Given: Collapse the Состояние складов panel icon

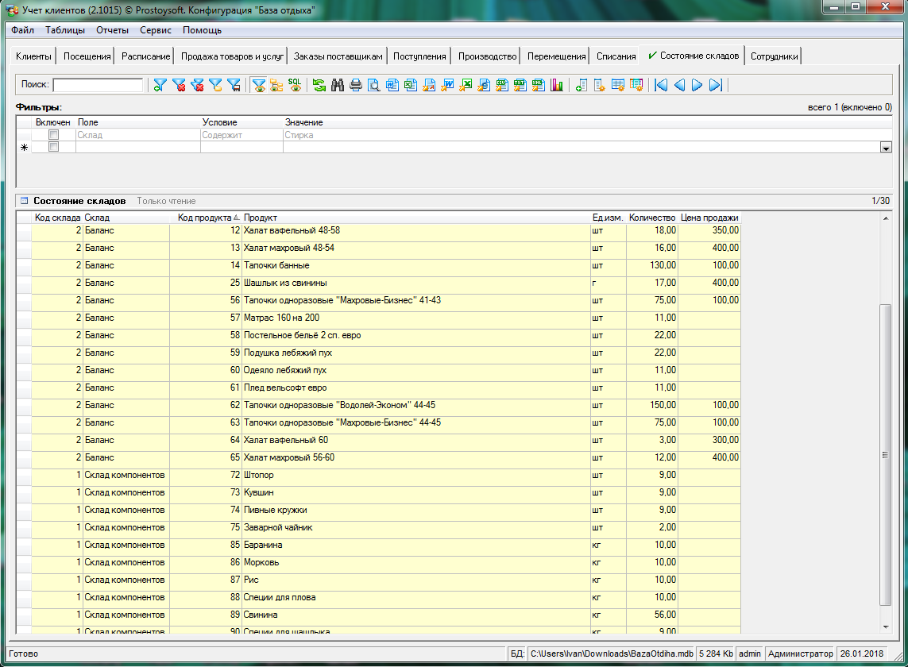Looking at the screenshot, I should pyautogui.click(x=24, y=202).
